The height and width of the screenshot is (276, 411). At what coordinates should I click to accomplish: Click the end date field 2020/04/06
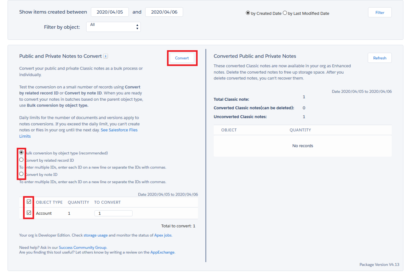tap(164, 12)
